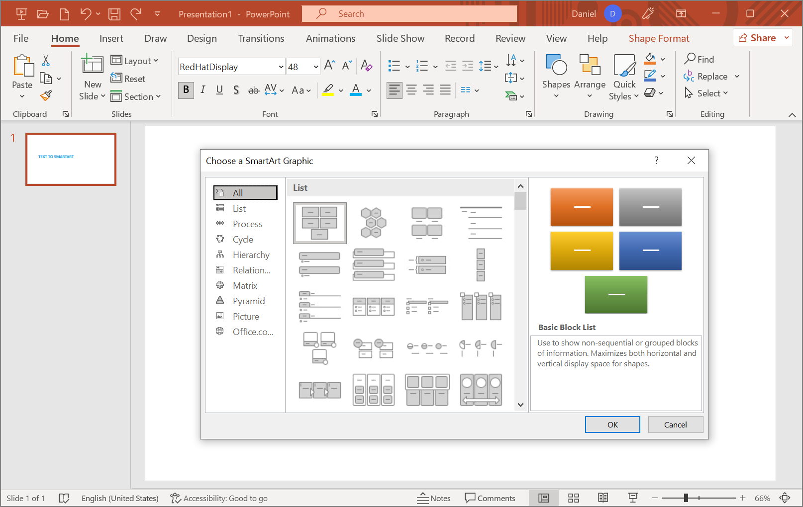Toggle Underline formatting

click(219, 90)
